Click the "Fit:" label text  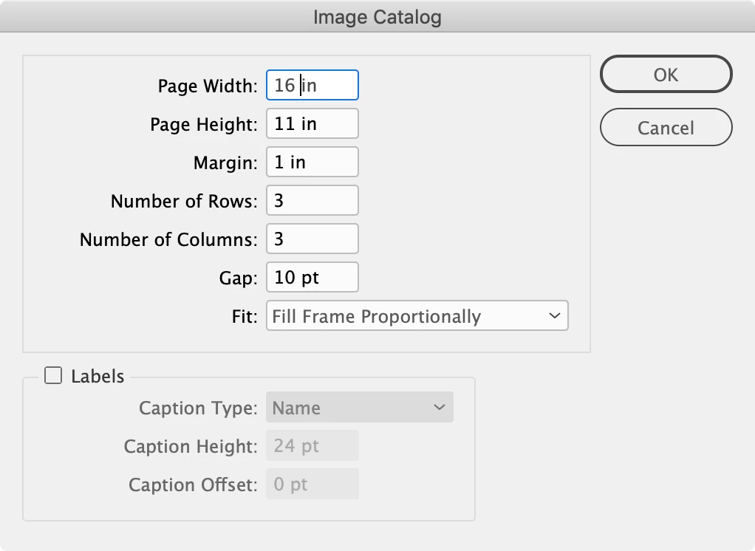pos(245,317)
